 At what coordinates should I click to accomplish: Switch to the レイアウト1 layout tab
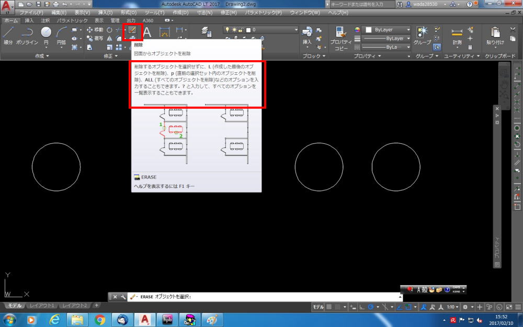[x=42, y=306]
